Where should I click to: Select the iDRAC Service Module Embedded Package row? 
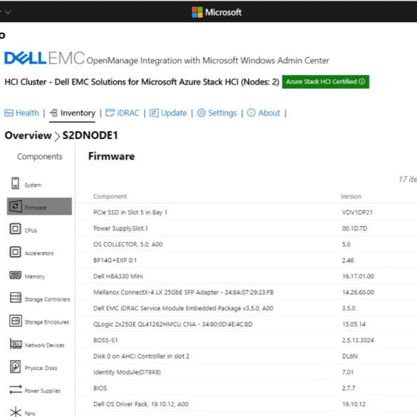click(x=246, y=308)
